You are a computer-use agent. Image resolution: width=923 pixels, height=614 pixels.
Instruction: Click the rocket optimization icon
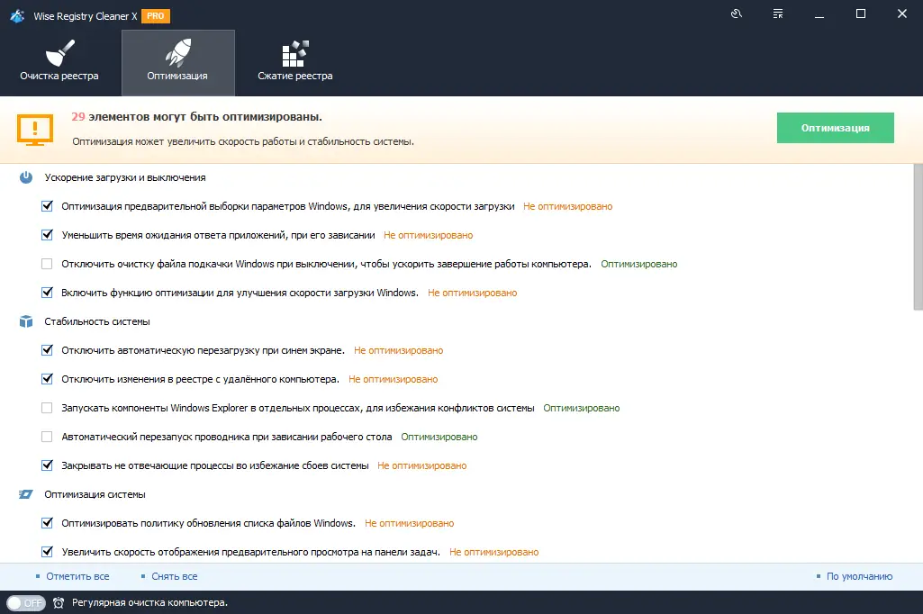(177, 53)
